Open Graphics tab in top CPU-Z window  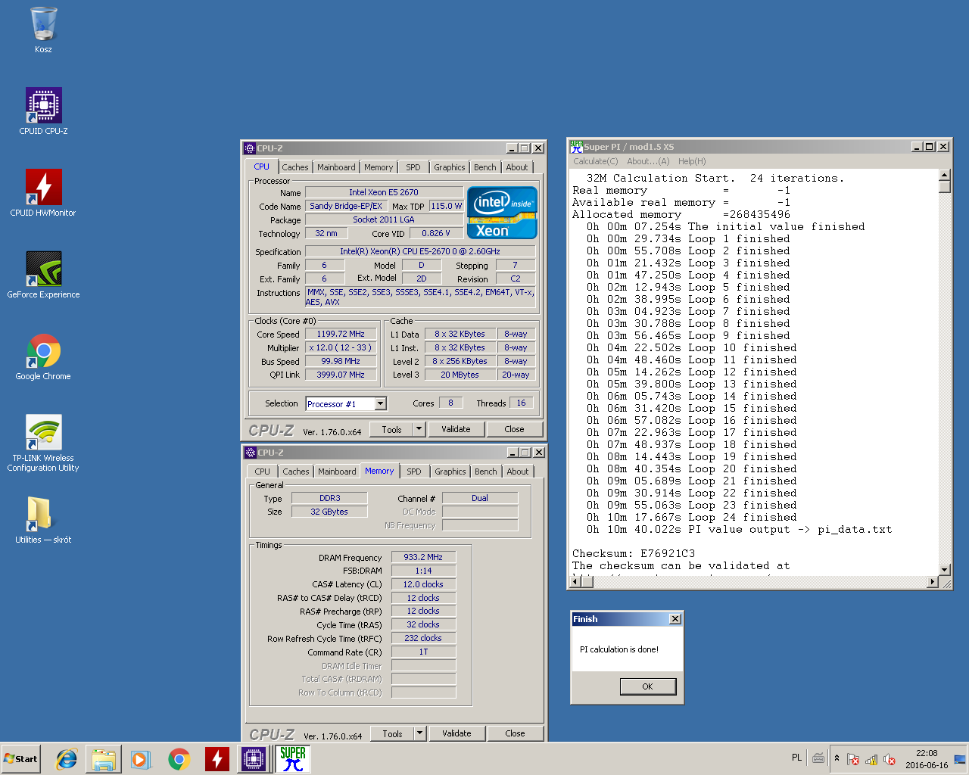(450, 167)
